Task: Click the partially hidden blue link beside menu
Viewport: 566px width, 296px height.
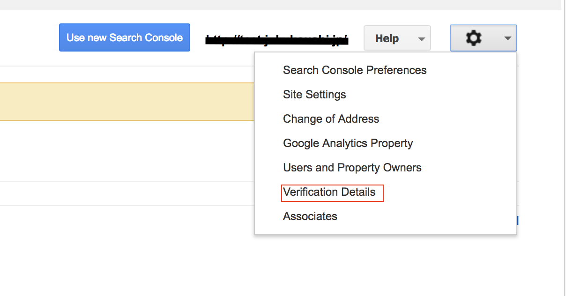Action: 518,220
